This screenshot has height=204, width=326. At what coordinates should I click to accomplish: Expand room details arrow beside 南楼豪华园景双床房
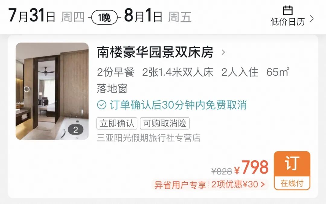[x=223, y=52]
